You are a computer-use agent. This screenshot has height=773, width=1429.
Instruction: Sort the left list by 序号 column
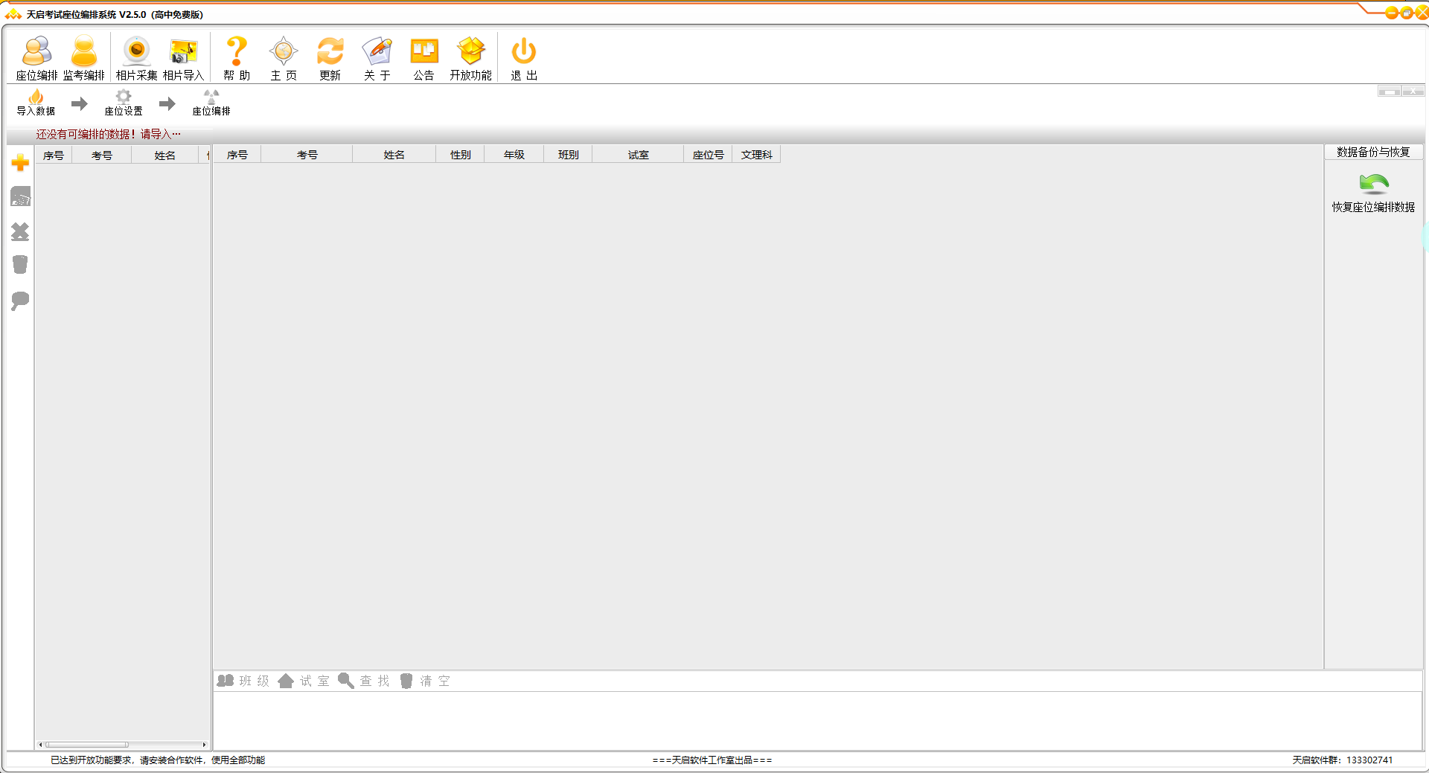pos(54,155)
